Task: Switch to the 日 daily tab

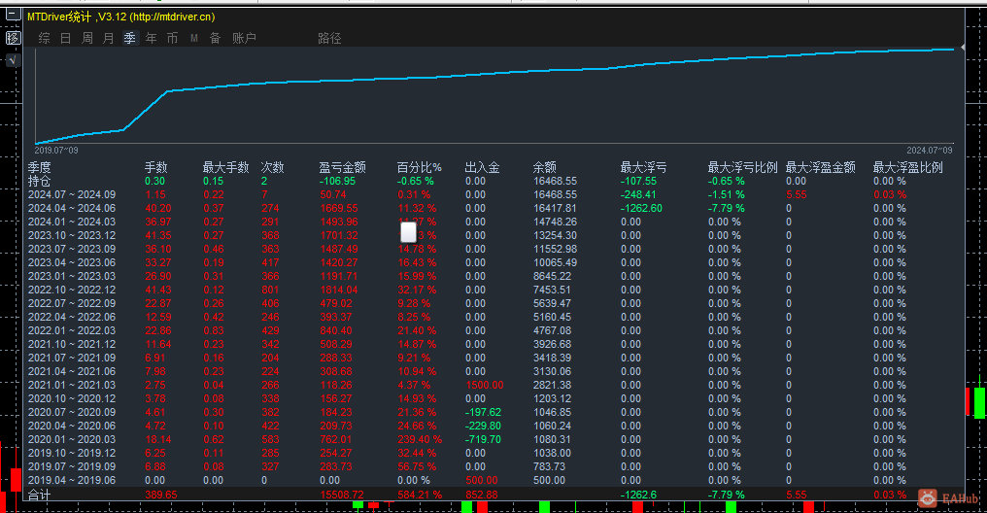Action: (65, 39)
